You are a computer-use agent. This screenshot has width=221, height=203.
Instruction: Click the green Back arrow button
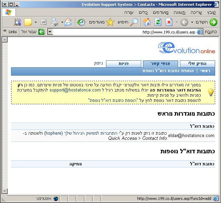[x=213, y=22]
